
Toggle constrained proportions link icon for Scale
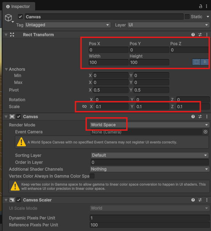pos(84,107)
